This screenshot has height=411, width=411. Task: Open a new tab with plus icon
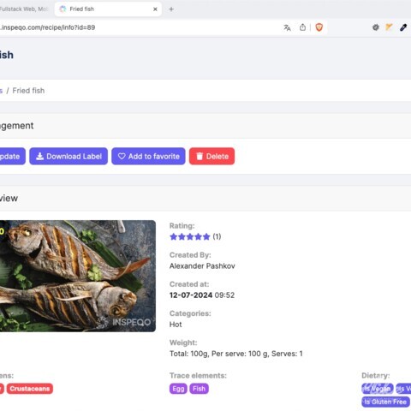point(171,9)
